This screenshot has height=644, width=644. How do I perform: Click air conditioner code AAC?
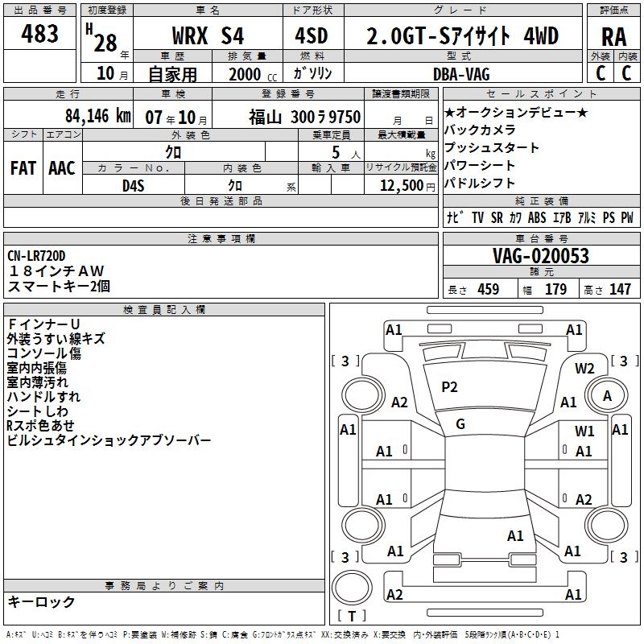tap(62, 168)
